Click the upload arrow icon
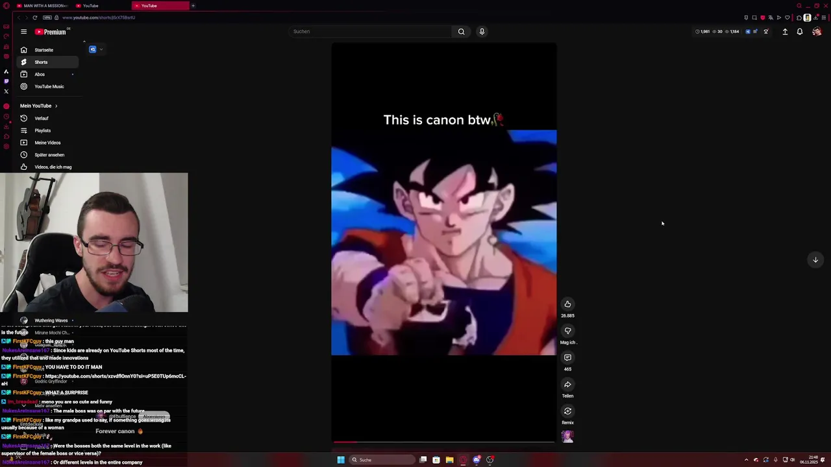The image size is (831, 467). click(785, 32)
